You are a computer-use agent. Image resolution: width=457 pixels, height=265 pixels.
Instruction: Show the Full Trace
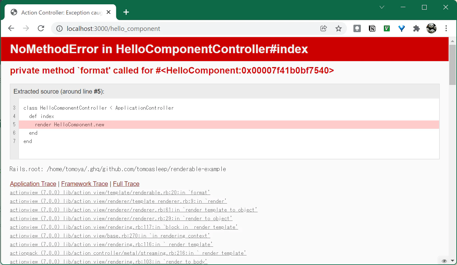coord(126,184)
